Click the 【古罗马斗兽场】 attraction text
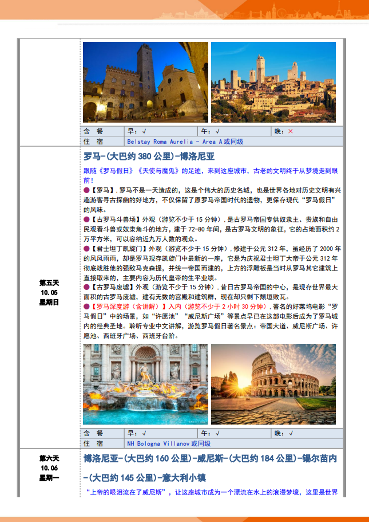 tap(116, 219)
